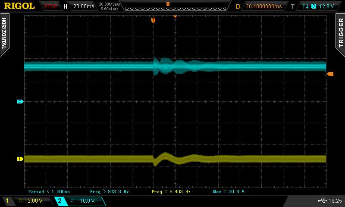The width and height of the screenshot is (345, 207).
Task: Click the T trigger indicator in the top bar
Action: [292, 6]
